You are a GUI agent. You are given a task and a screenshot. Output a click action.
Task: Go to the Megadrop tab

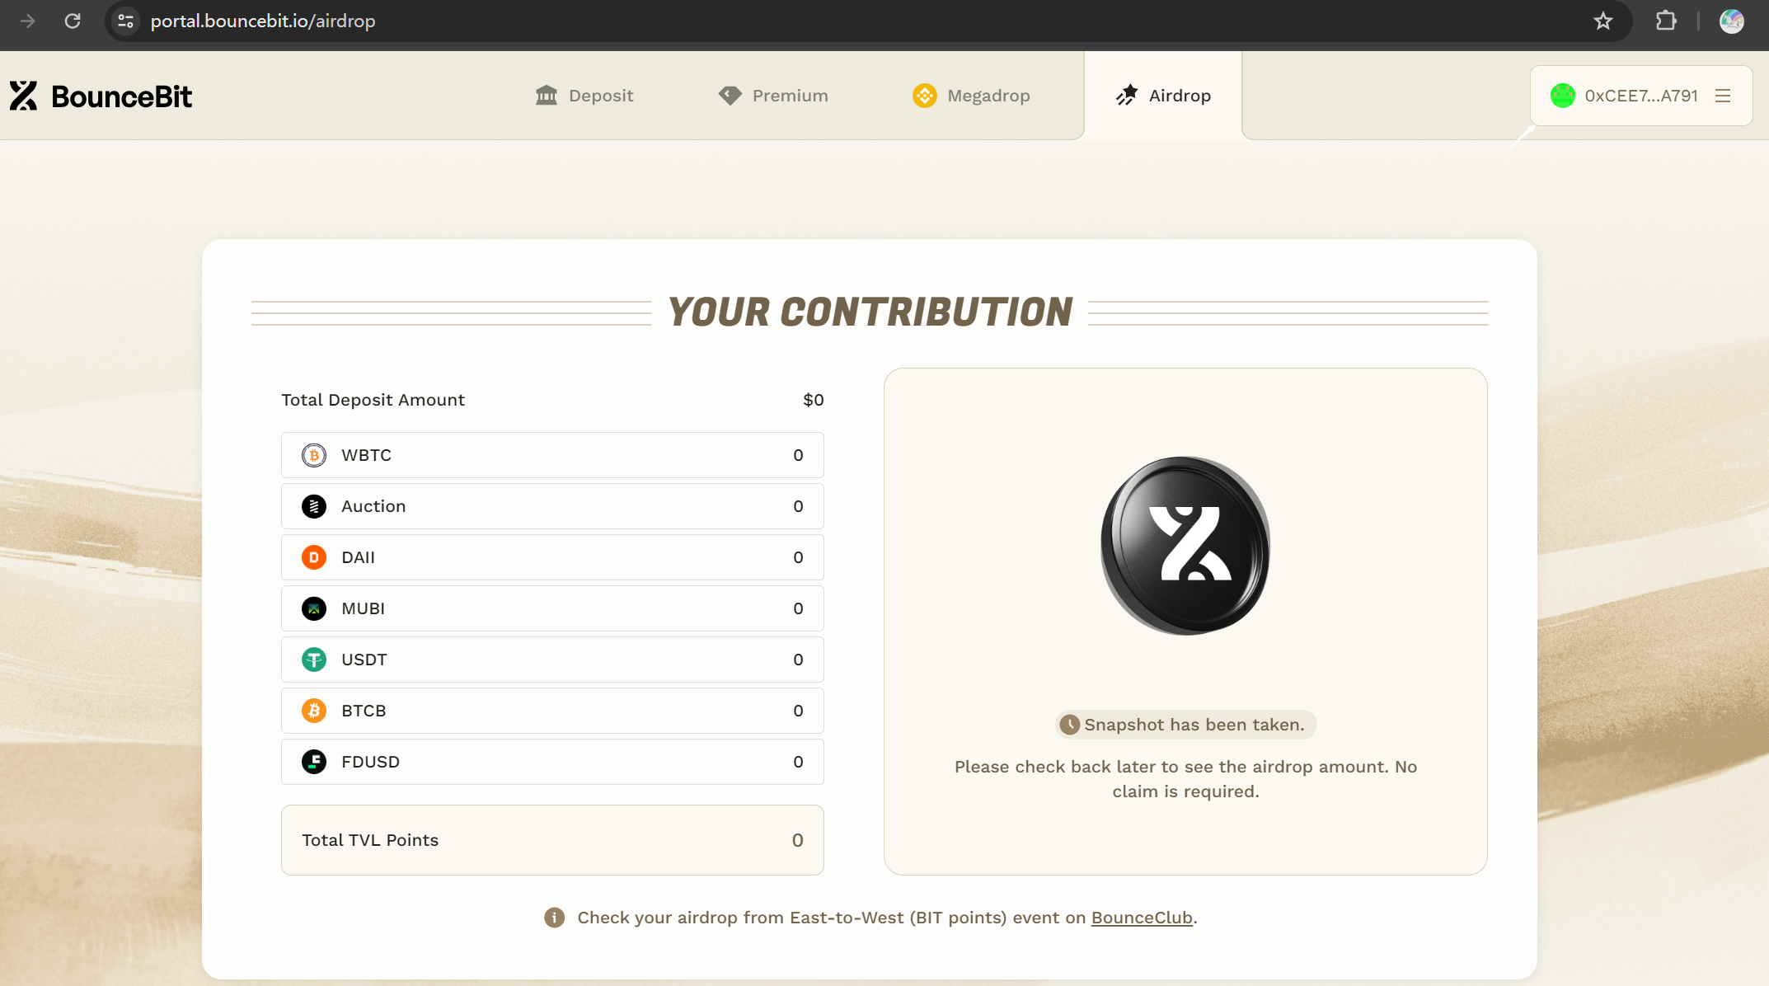coord(971,96)
